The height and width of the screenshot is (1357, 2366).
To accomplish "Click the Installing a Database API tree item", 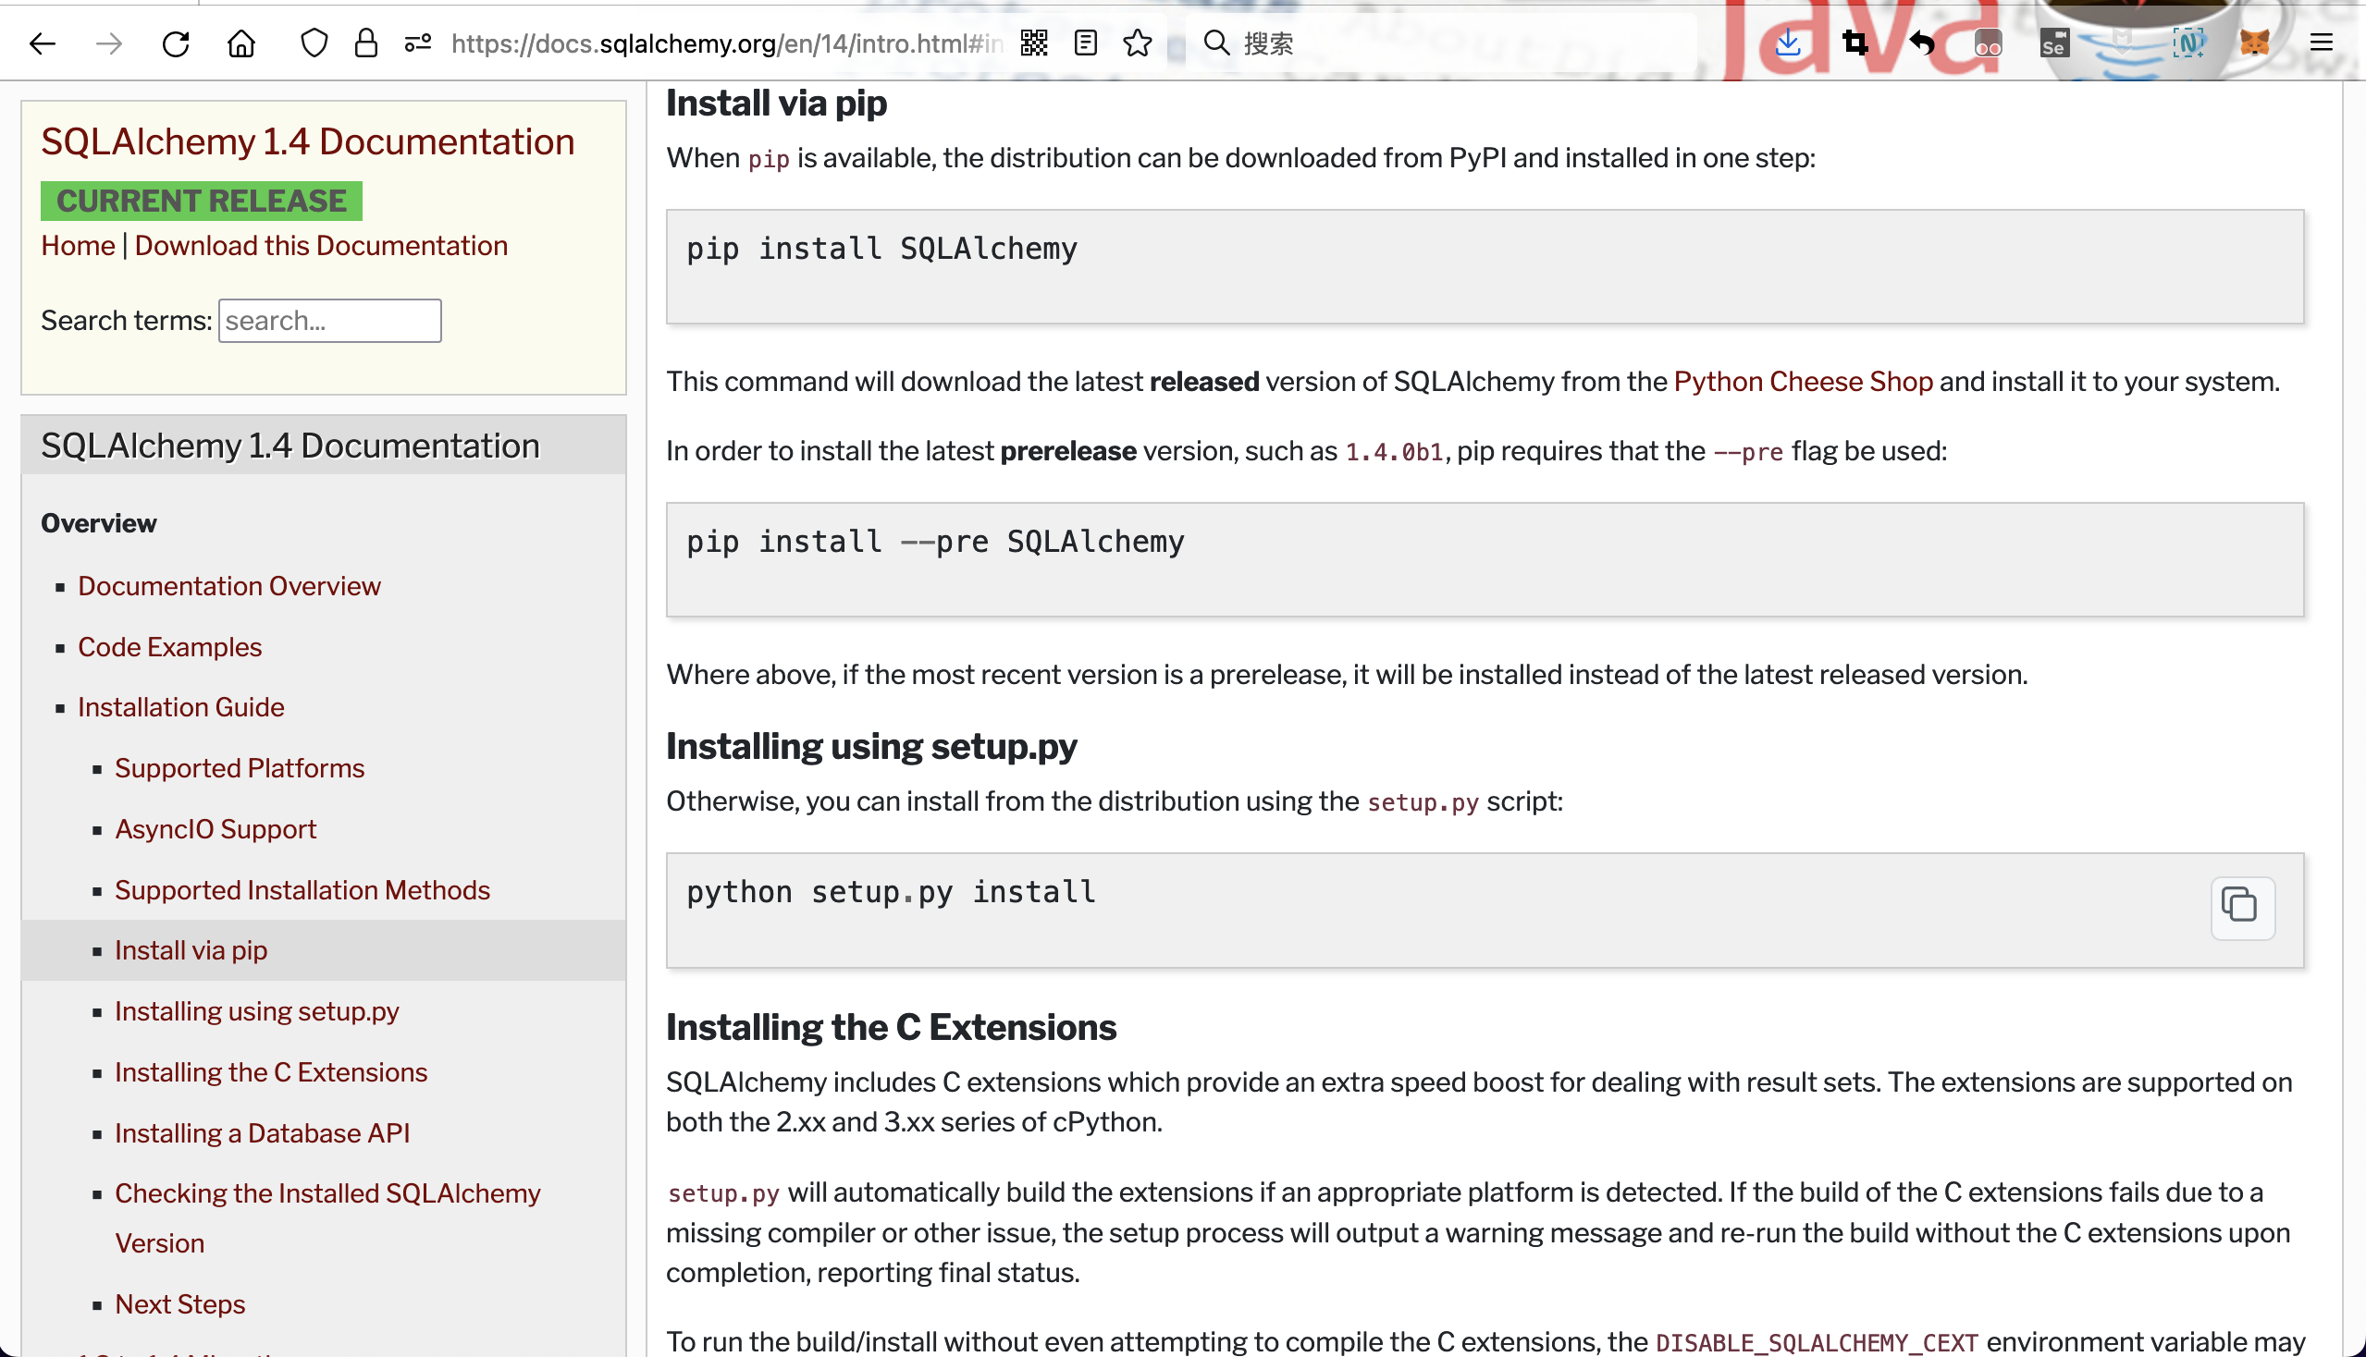I will tap(262, 1131).
